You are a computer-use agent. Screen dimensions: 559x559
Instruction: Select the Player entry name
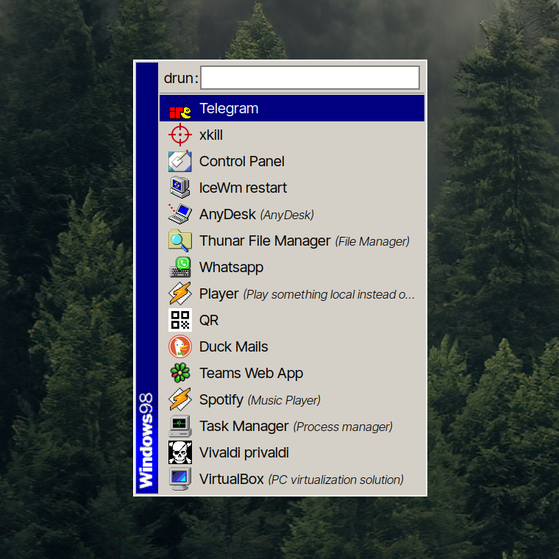(x=219, y=294)
